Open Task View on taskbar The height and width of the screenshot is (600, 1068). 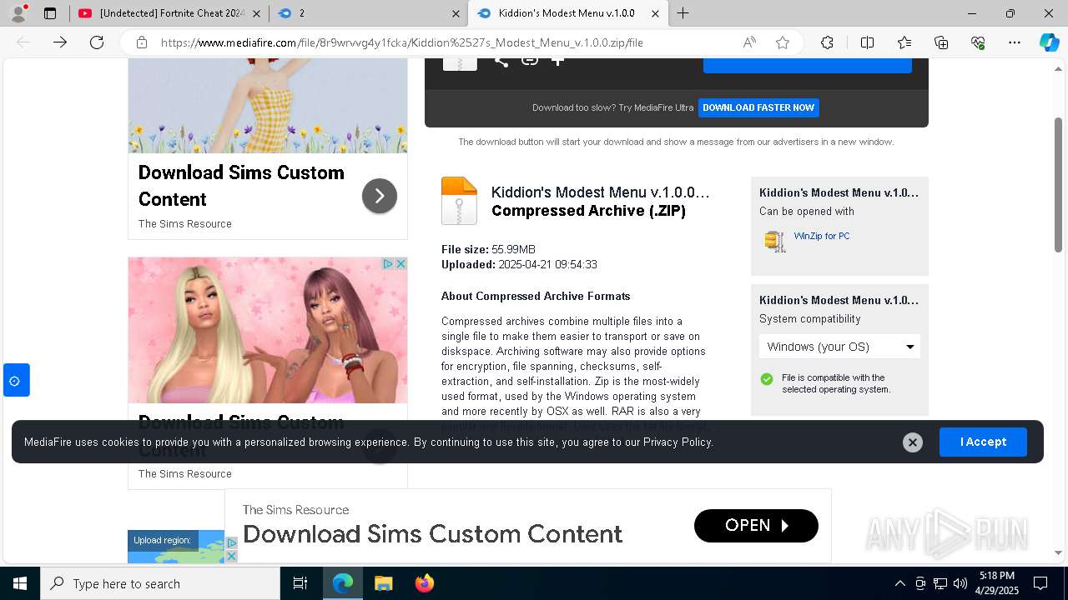(x=300, y=583)
